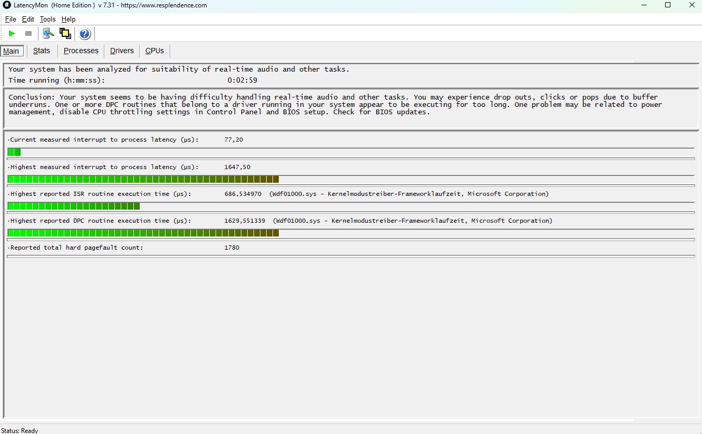The height and width of the screenshot is (434, 702).
Task: Select the hard pagefault count 1780
Action: 232,248
